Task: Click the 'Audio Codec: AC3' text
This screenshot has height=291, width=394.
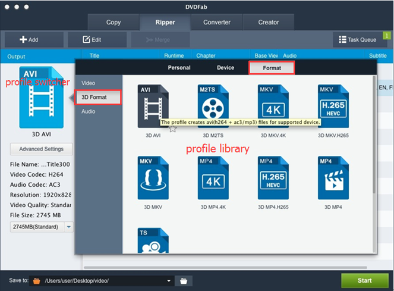Action: 35,184
